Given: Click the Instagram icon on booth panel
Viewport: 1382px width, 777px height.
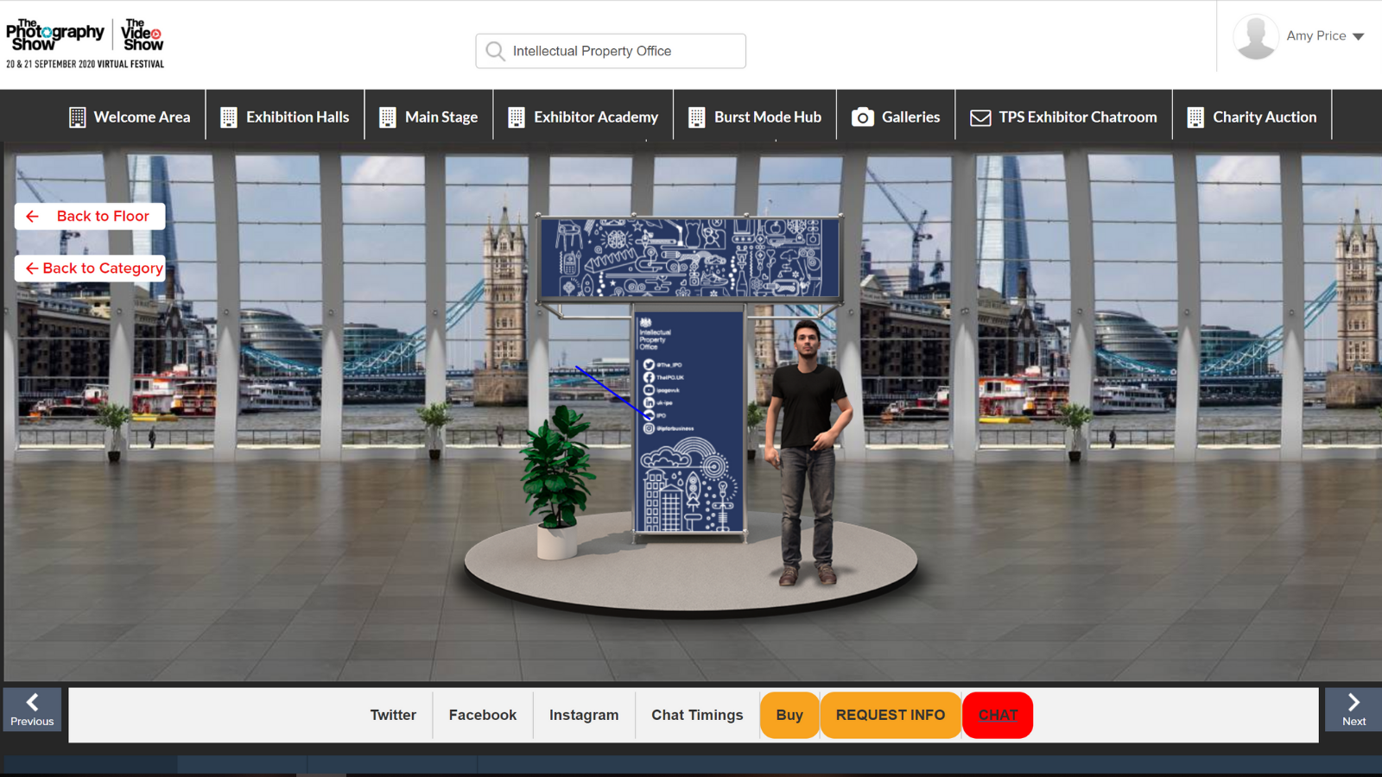Looking at the screenshot, I should coord(649,428).
